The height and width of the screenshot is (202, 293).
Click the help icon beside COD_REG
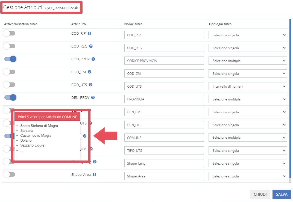point(91,46)
